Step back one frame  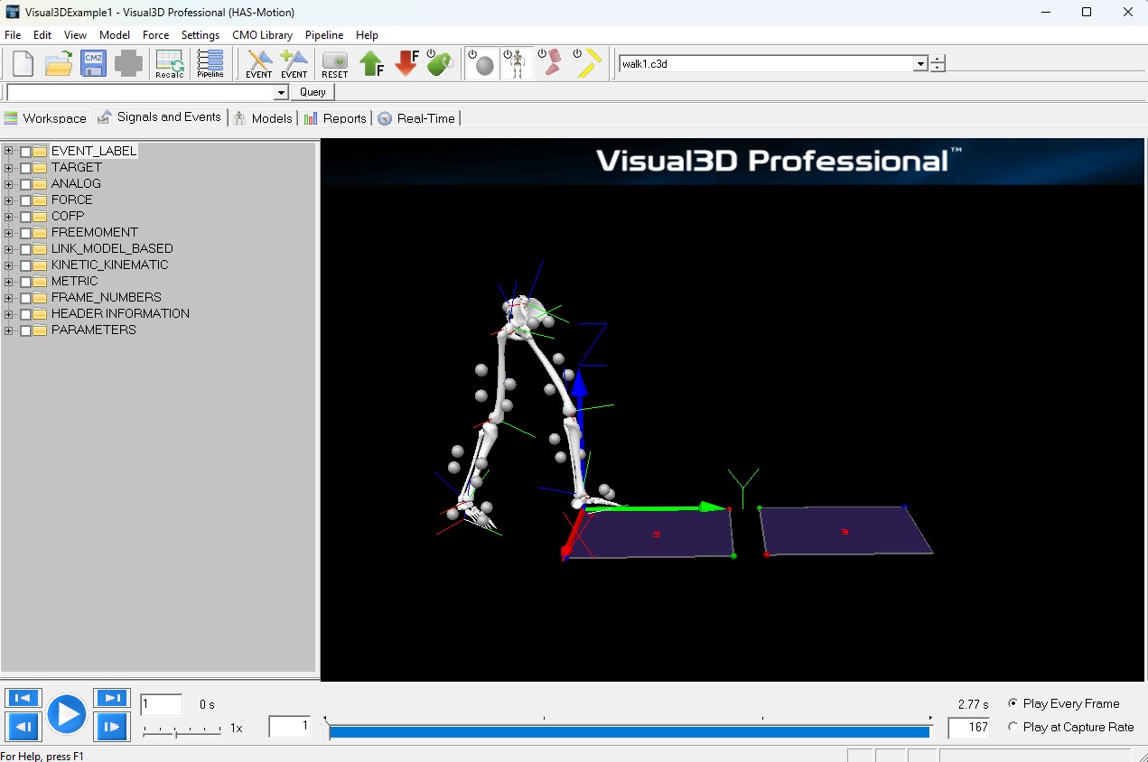click(23, 727)
